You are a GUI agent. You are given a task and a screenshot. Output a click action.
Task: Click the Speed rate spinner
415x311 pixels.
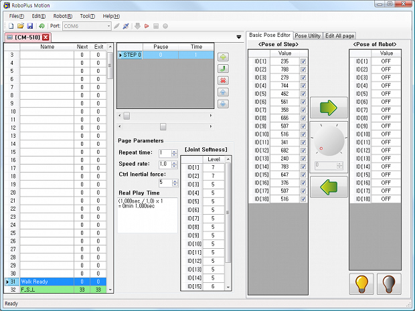coord(174,165)
